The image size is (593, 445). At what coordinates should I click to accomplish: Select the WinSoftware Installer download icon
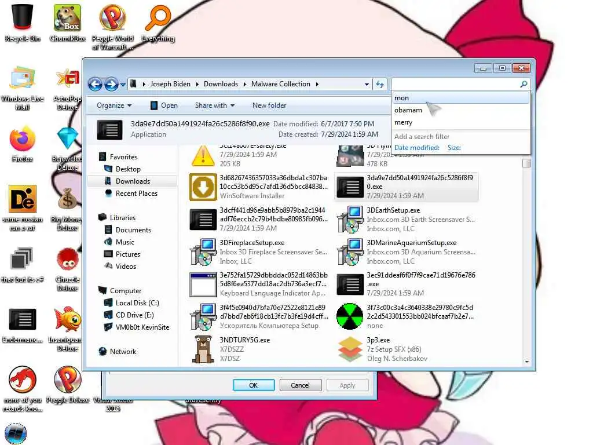pyautogui.click(x=203, y=187)
